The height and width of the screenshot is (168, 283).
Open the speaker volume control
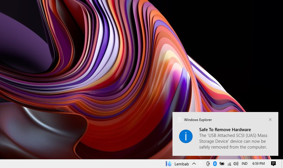pyautogui.click(x=236, y=164)
